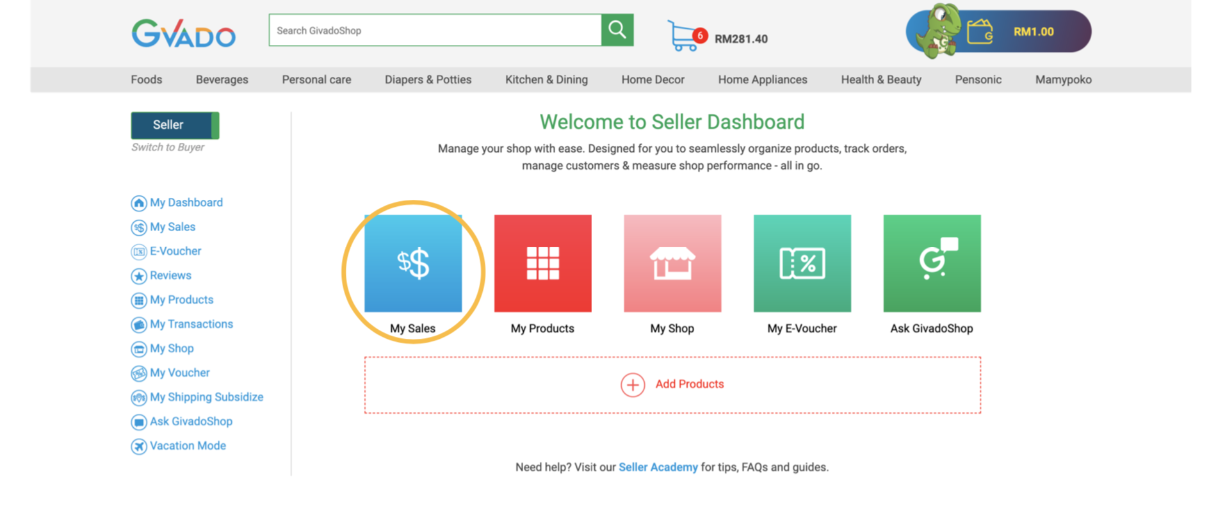This screenshot has height=529, width=1209.
Task: Click the blue My Sales dollar tile
Action: point(413,263)
